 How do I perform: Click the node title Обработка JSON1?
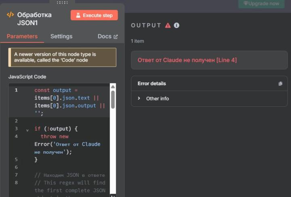[x=34, y=19]
